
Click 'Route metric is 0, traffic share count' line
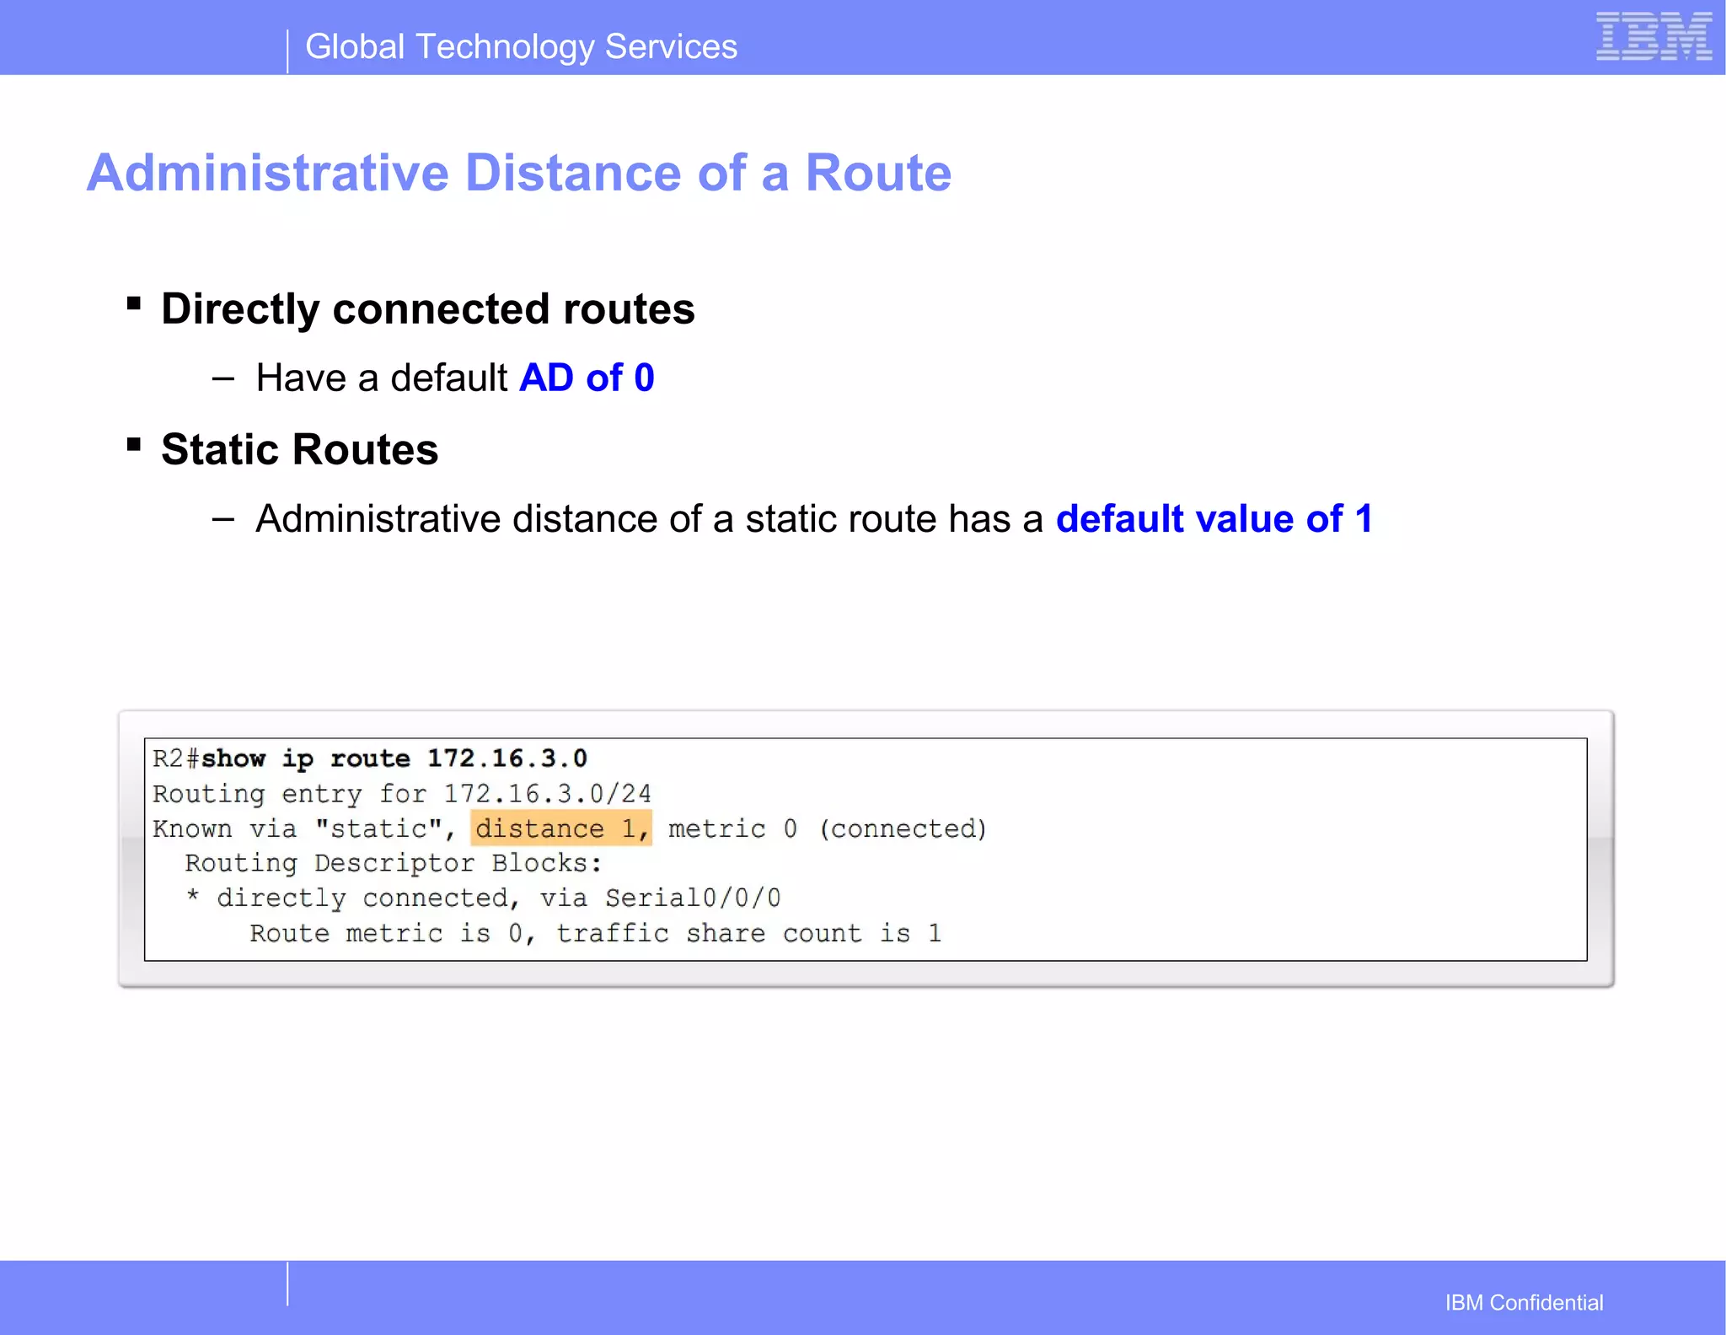point(595,934)
